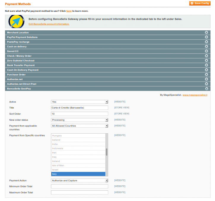Open the Active dropdown
Screen dimensions: 215x201
click(x=79, y=102)
